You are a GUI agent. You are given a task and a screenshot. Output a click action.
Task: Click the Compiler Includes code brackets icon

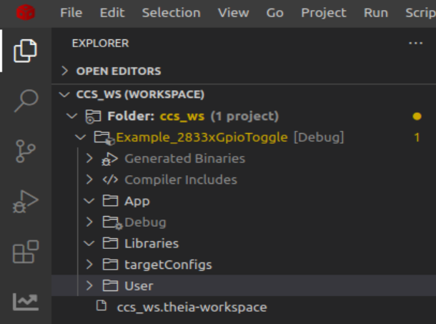[110, 180]
